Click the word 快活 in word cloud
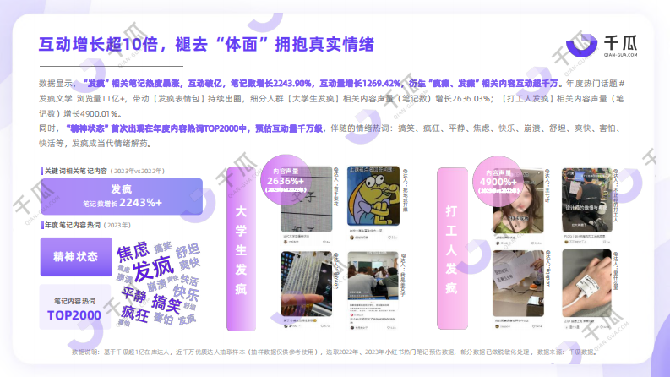 click(x=189, y=280)
